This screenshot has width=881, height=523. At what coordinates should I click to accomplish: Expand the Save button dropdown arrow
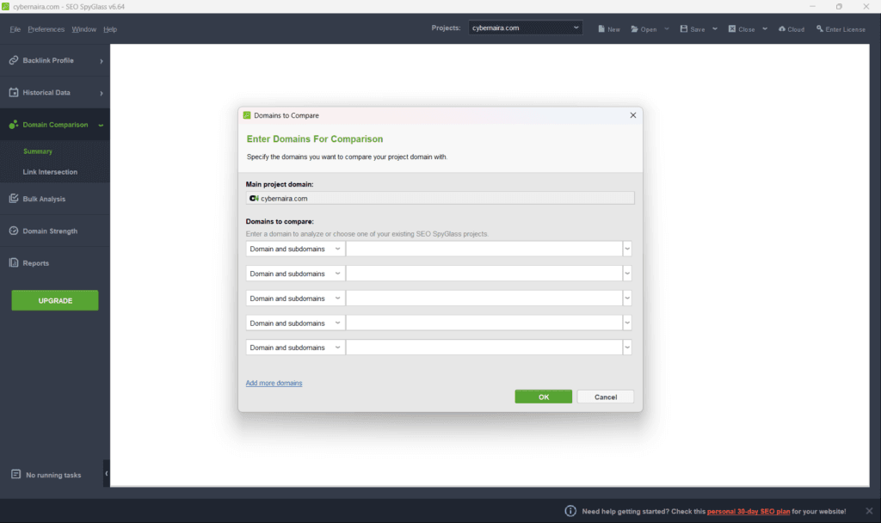(x=715, y=28)
